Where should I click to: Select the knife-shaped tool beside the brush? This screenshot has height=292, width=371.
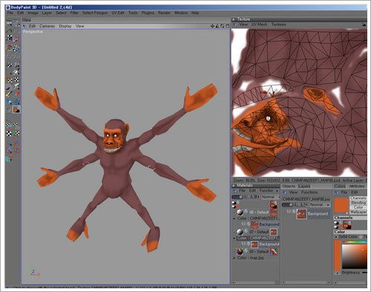coord(16,86)
